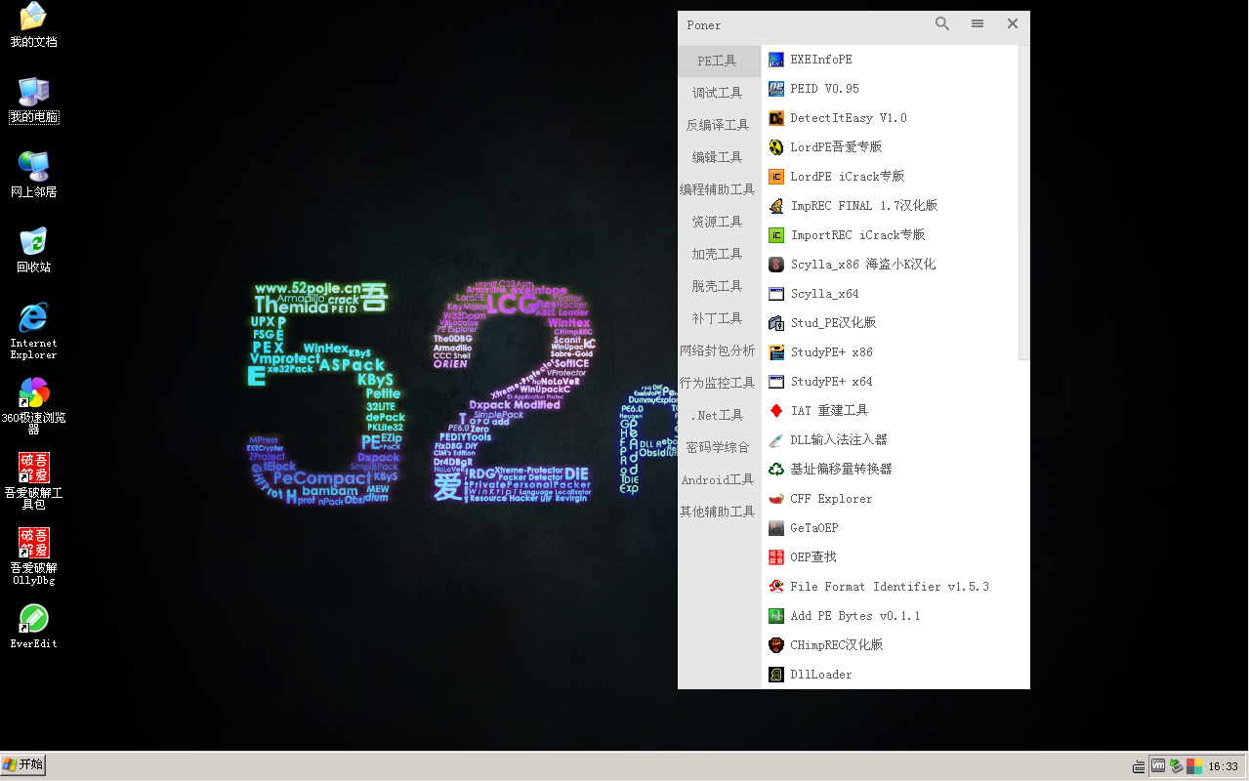The image size is (1249, 781).
Task: Switch to the .Net工具 category
Action: coord(719,415)
